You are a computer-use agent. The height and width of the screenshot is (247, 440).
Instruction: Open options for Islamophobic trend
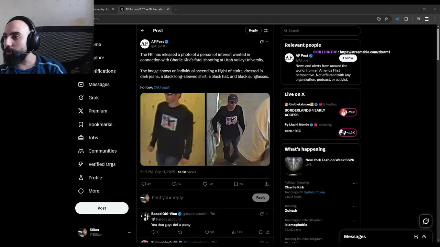point(355,221)
